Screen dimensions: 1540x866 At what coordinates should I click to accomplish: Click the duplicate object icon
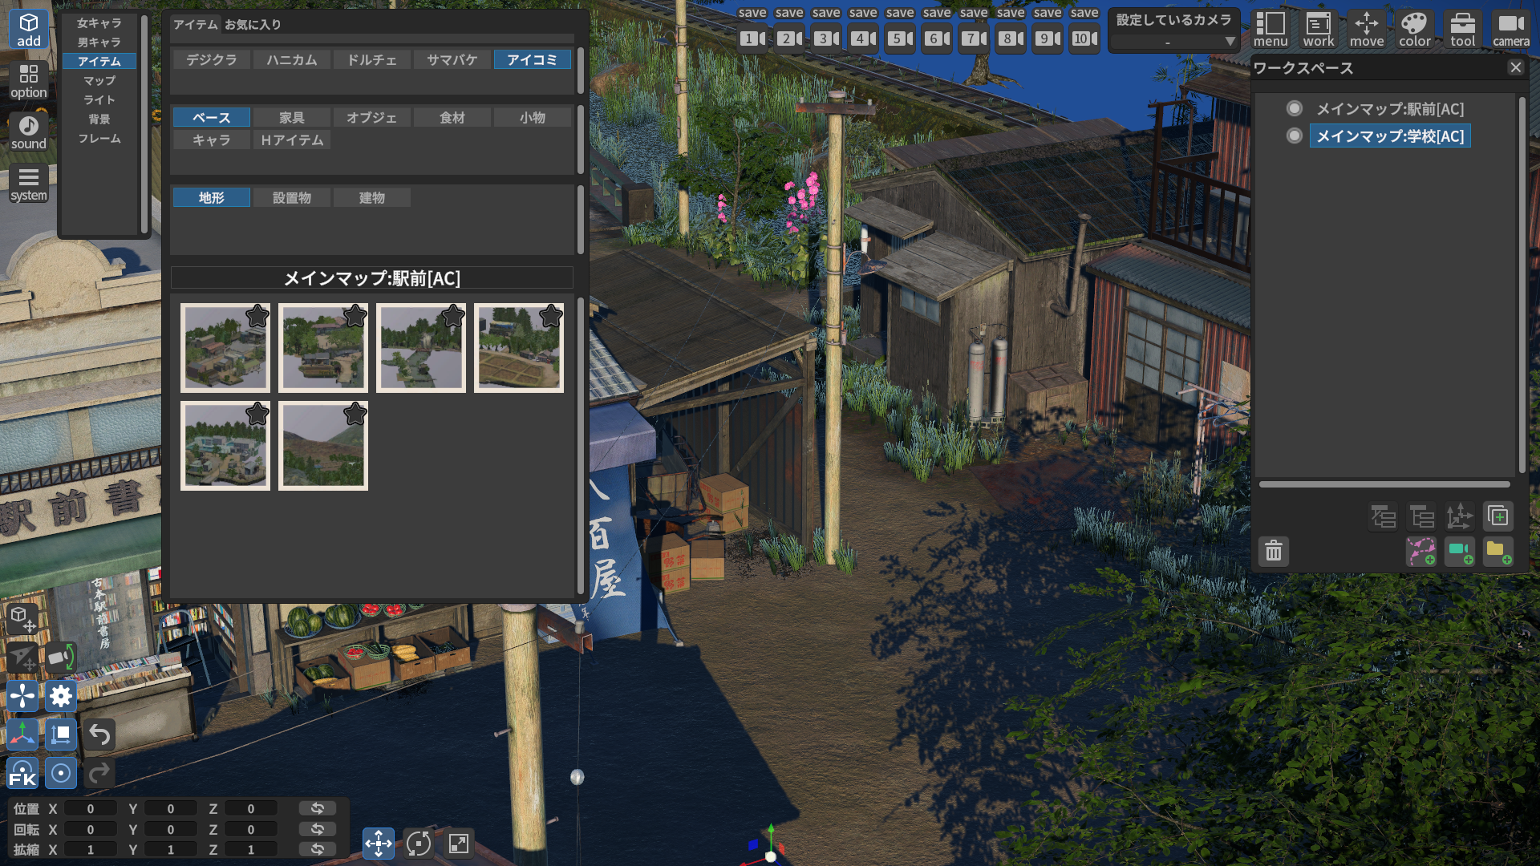click(1497, 516)
